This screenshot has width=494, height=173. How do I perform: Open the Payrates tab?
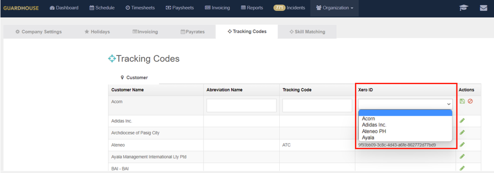point(192,32)
